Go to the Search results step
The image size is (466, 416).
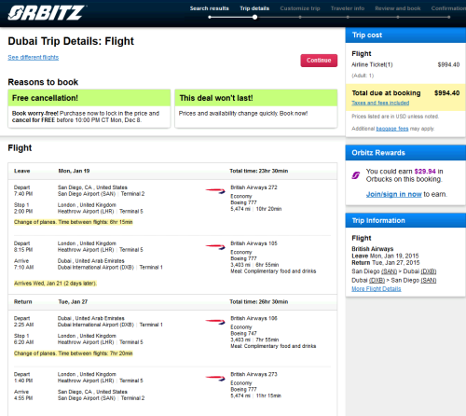[210, 8]
